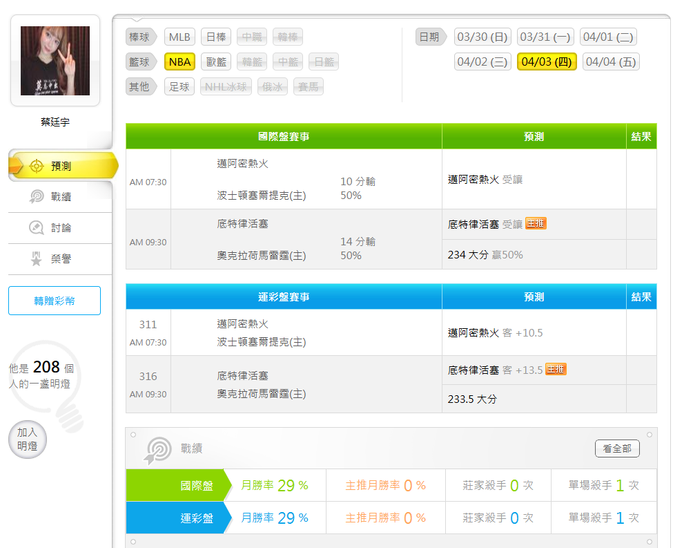Viewport: 673px width, 548px height.
Task: Open the 榮譽 sidebar menu item
Action: [x=60, y=258]
